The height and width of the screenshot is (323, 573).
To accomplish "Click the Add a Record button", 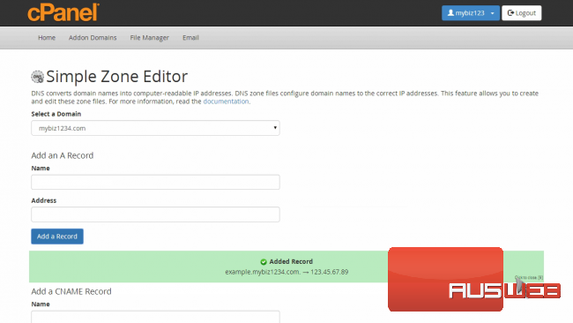I will 57,237.
